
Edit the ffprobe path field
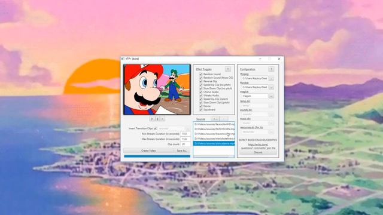[x=254, y=87]
